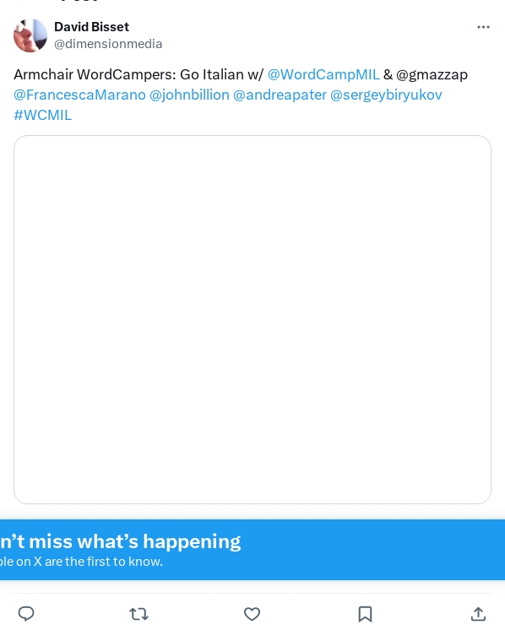The width and height of the screenshot is (505, 625).
Task: Open the three-dot more options menu
Action: [x=483, y=27]
